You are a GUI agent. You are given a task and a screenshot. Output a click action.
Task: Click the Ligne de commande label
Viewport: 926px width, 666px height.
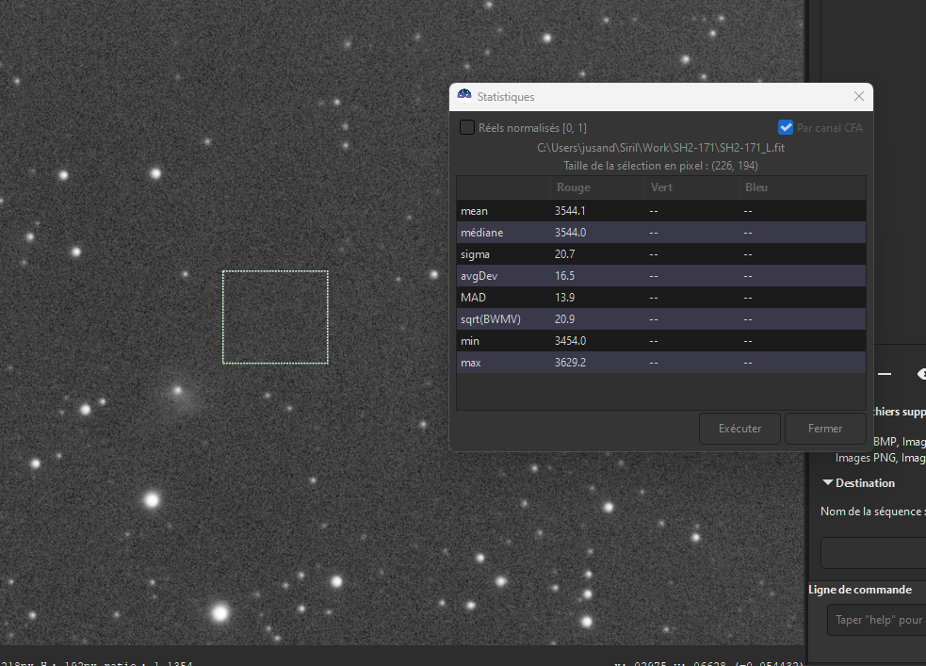click(860, 590)
